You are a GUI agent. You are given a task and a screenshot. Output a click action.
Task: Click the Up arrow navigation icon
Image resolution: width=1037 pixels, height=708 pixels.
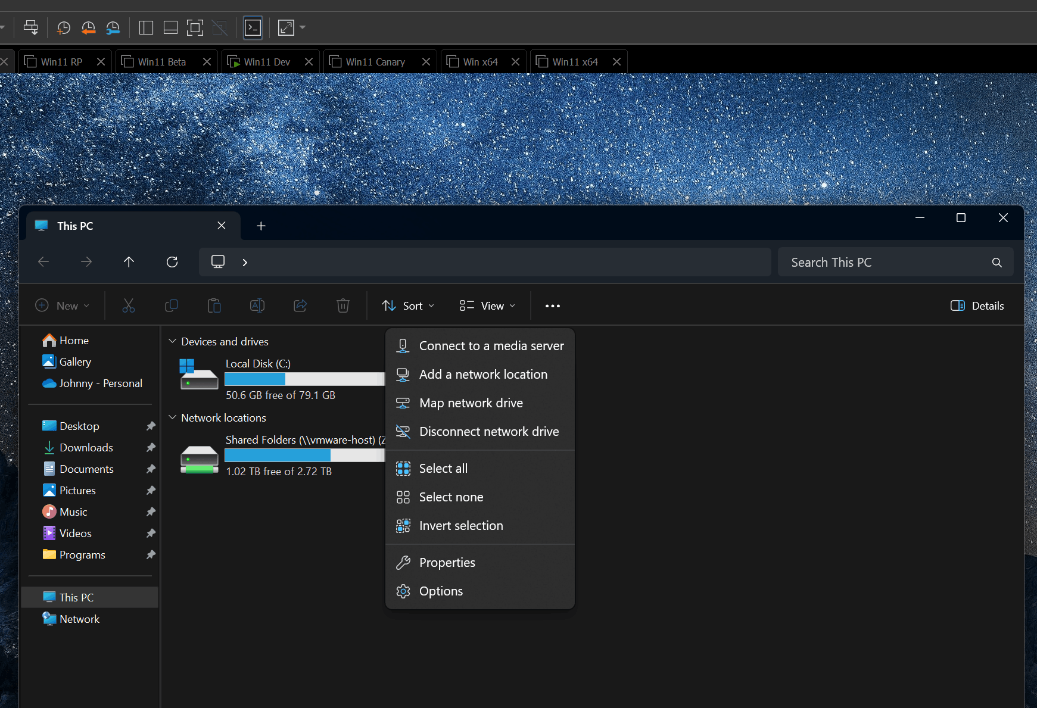[129, 262]
